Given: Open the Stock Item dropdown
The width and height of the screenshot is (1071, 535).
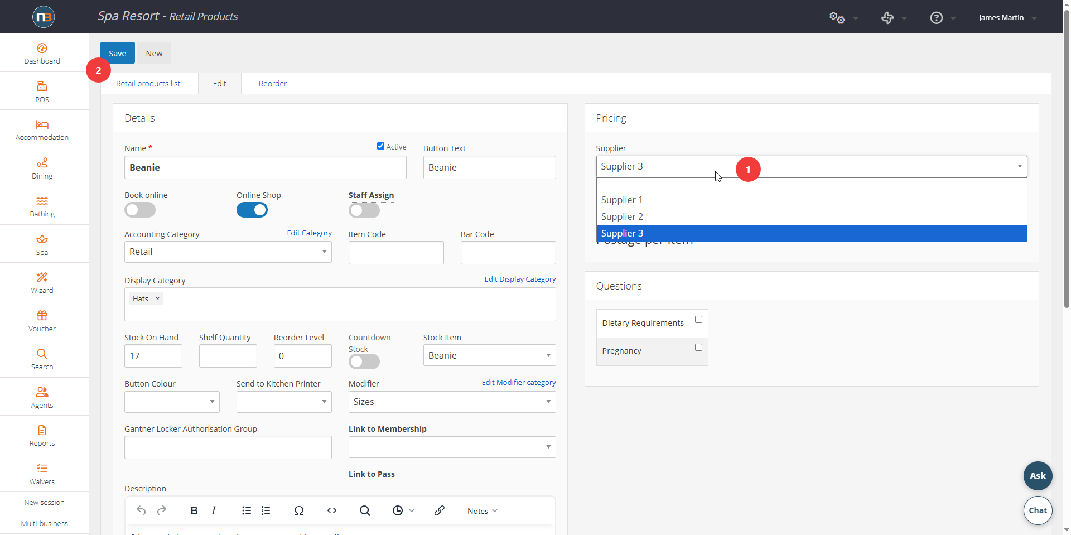Looking at the screenshot, I should [490, 355].
